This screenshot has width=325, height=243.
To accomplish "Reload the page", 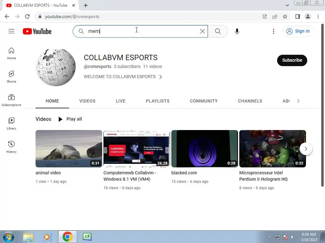I will tap(27, 16).
